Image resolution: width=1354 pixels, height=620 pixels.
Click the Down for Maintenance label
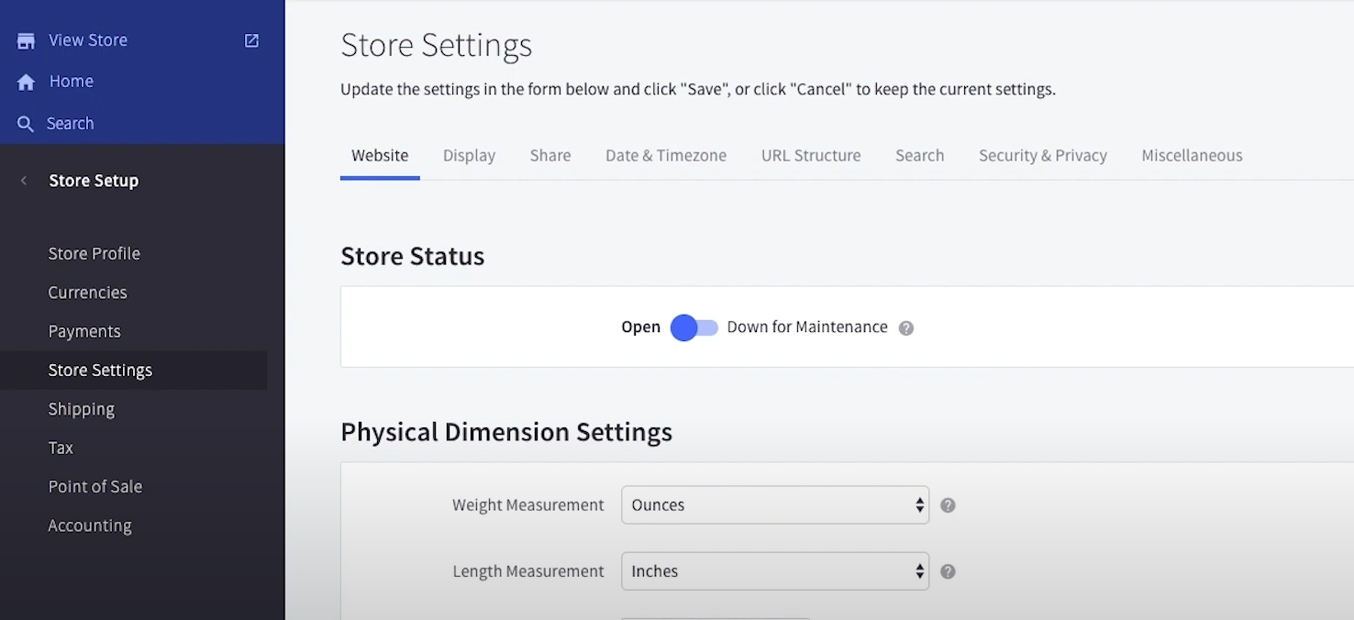coord(807,327)
